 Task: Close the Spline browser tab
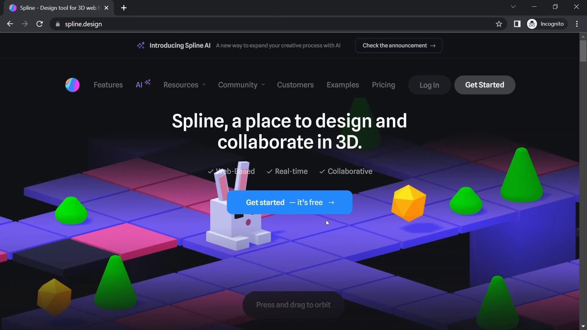tap(106, 8)
